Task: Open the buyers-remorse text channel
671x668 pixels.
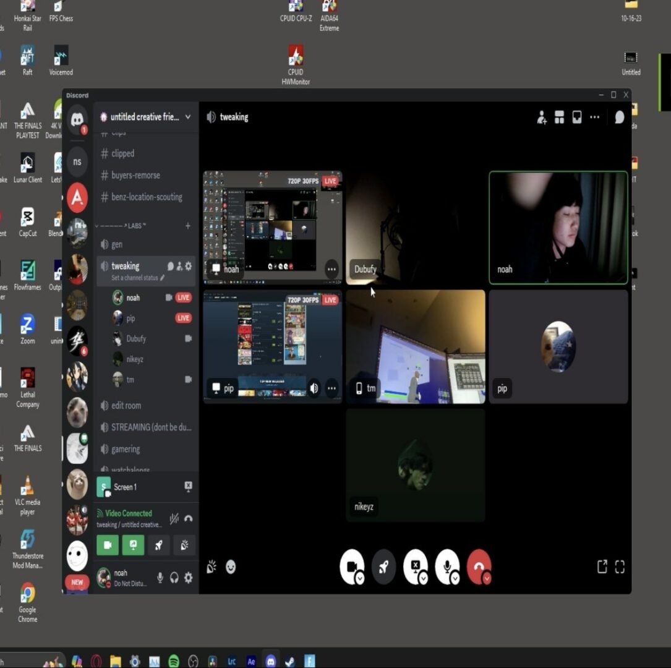Action: (135, 176)
